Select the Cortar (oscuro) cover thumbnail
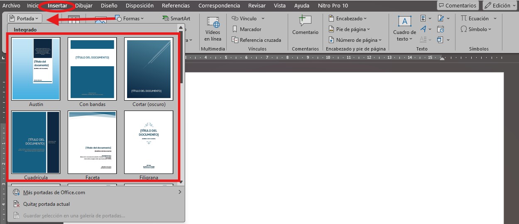This screenshot has width=519, height=224. [x=149, y=69]
